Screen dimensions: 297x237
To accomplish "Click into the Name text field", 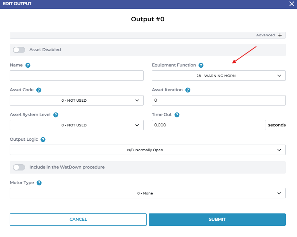I will (76, 76).
